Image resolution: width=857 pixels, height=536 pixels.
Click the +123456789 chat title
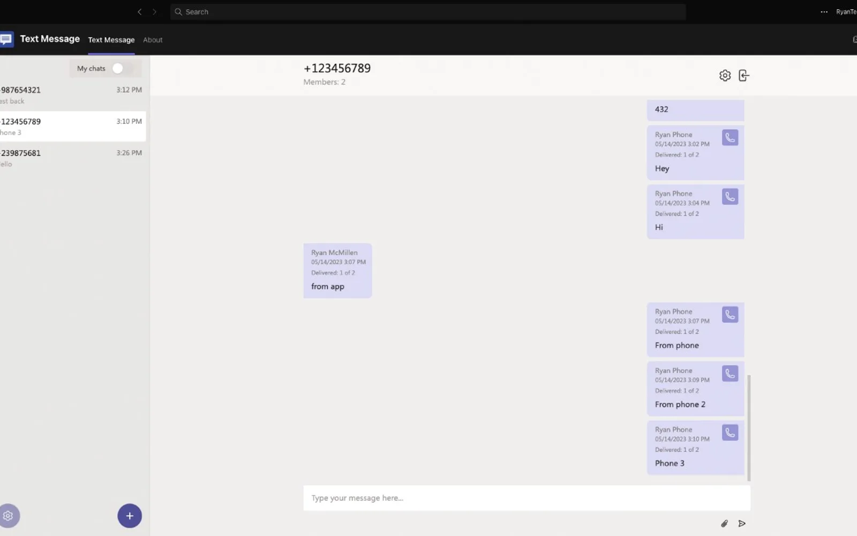coord(337,68)
